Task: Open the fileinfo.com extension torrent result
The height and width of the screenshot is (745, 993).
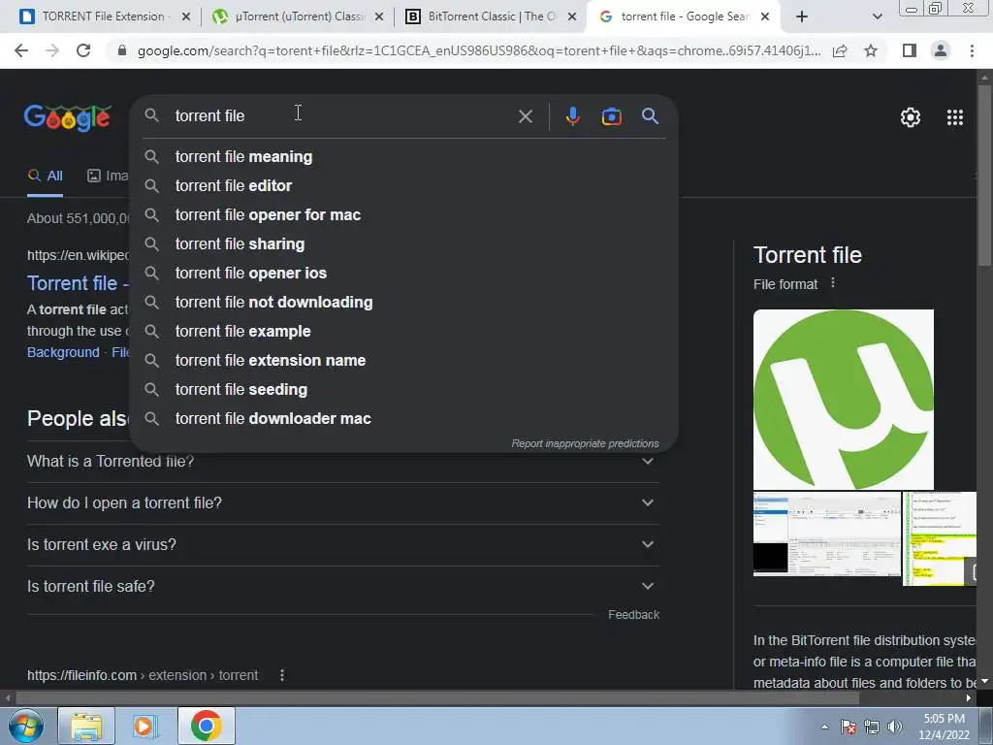Action: pos(143,675)
